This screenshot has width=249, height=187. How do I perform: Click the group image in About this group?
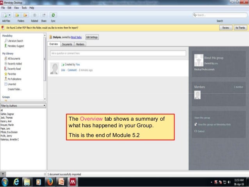click(x=199, y=60)
